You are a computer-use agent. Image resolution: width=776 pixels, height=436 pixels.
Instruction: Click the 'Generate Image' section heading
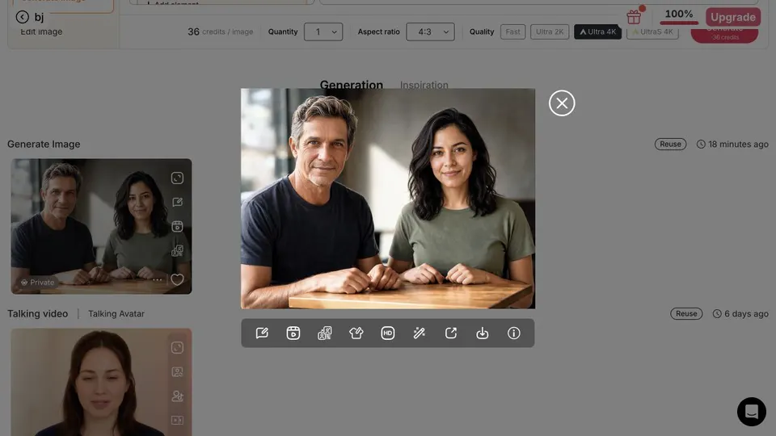point(44,144)
